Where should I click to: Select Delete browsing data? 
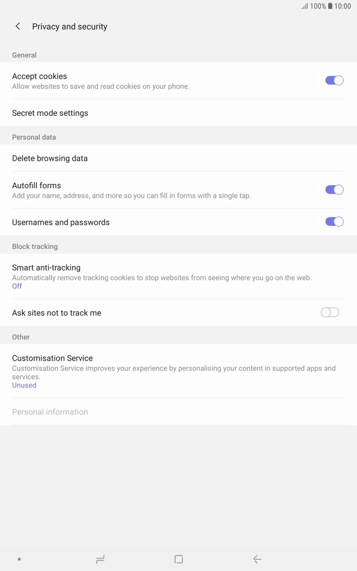click(x=50, y=158)
